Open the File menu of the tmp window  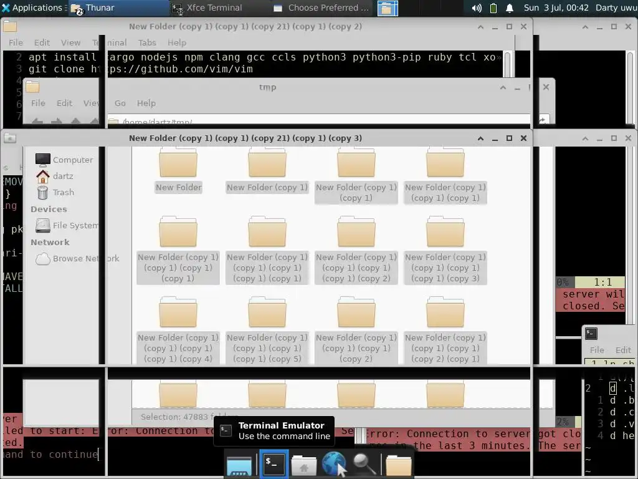(x=38, y=103)
